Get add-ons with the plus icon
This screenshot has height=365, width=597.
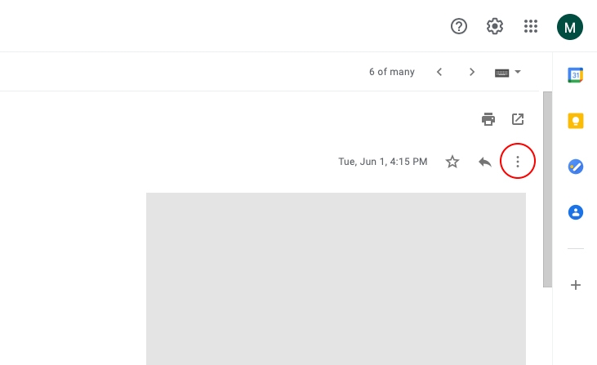[576, 285]
